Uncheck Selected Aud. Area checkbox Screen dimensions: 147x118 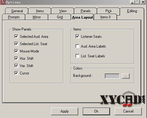coord(16,36)
